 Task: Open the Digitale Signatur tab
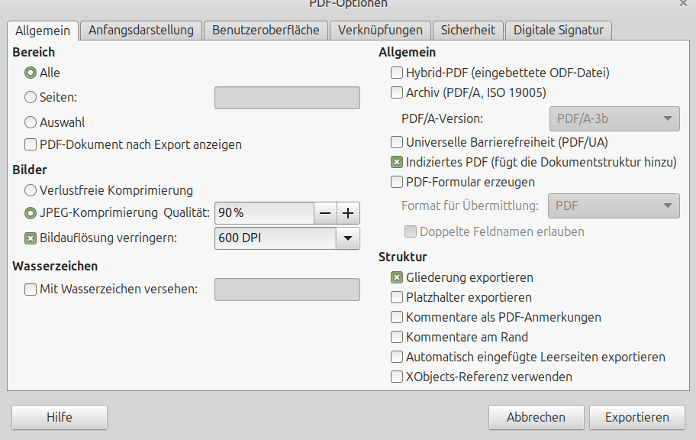[559, 31]
